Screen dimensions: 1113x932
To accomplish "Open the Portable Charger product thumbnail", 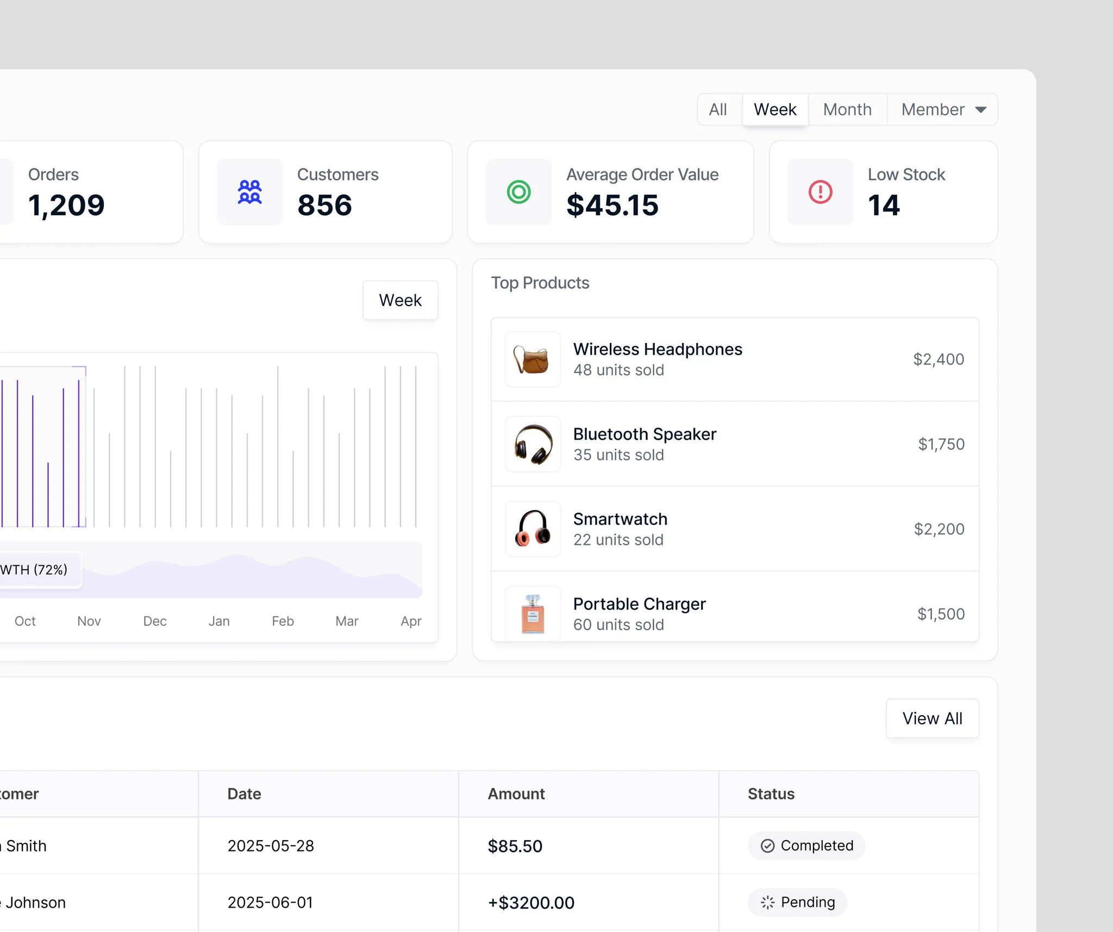I will point(533,613).
